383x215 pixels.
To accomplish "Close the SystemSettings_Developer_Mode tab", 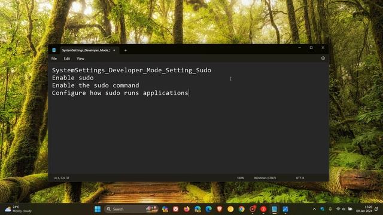I will pos(114,50).
